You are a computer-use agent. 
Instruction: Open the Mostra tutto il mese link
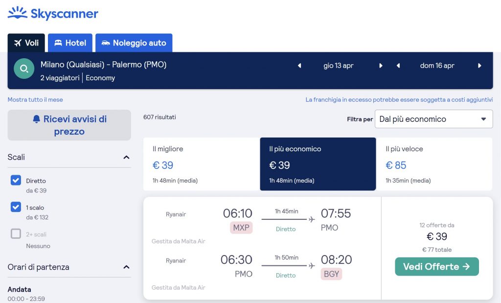(35, 100)
